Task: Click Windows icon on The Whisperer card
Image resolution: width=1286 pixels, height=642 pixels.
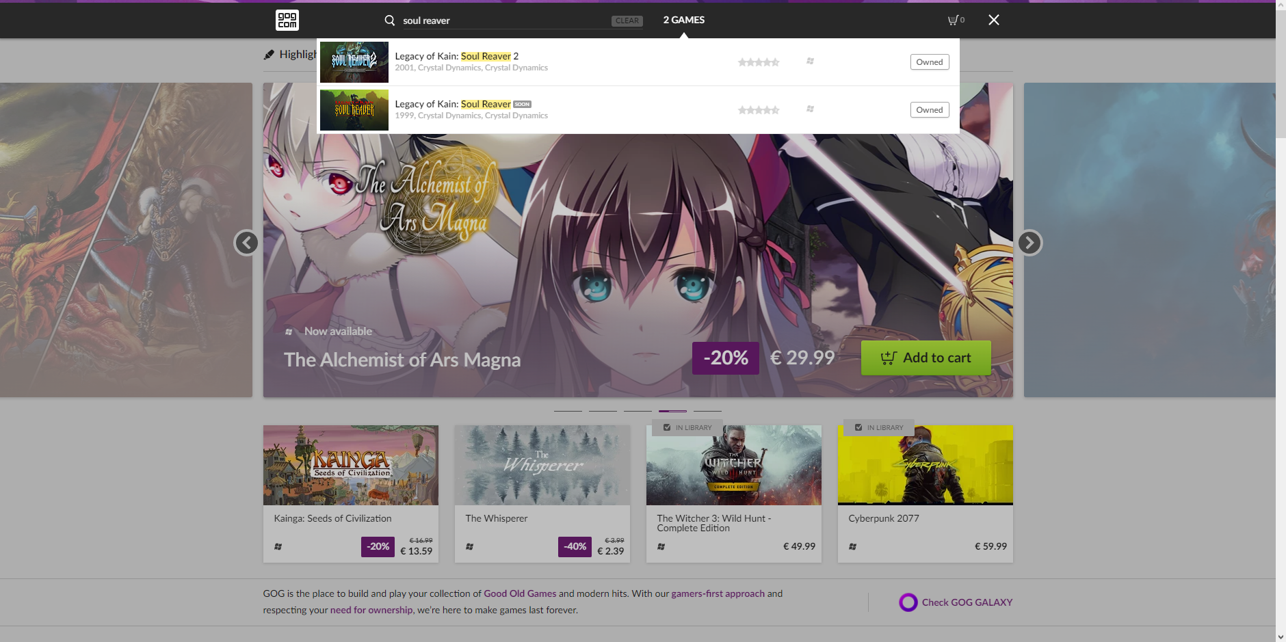Action: click(469, 546)
